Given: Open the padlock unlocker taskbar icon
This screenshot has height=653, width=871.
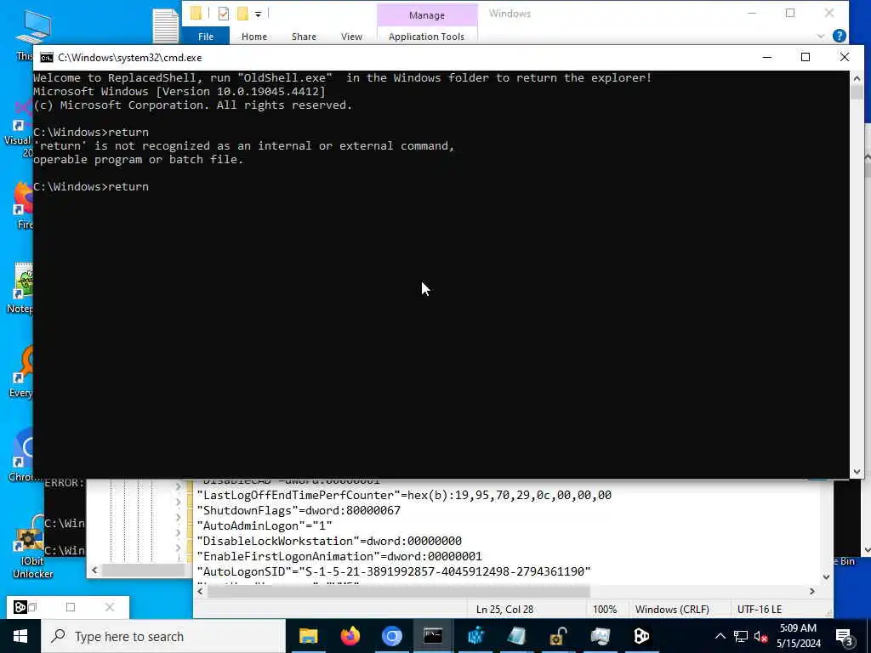Looking at the screenshot, I should [558, 636].
